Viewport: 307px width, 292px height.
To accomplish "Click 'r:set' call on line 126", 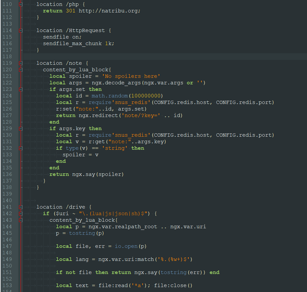I will click(64, 109).
